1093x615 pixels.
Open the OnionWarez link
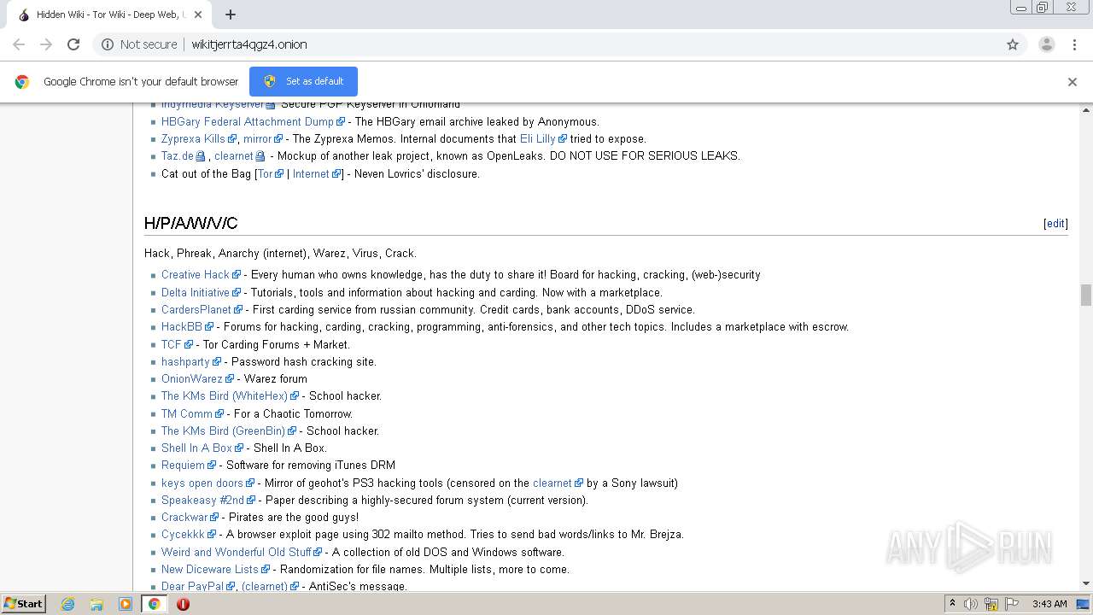tap(192, 378)
